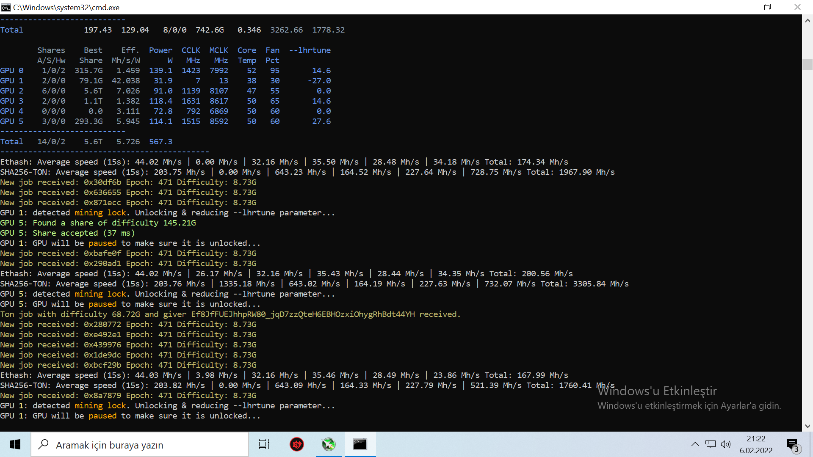Click cmd icon in window title bar
813x457 pixels.
coord(6,7)
